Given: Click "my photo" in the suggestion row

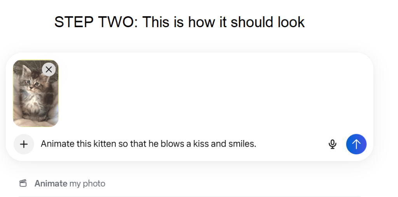Looking at the screenshot, I should tap(87, 183).
